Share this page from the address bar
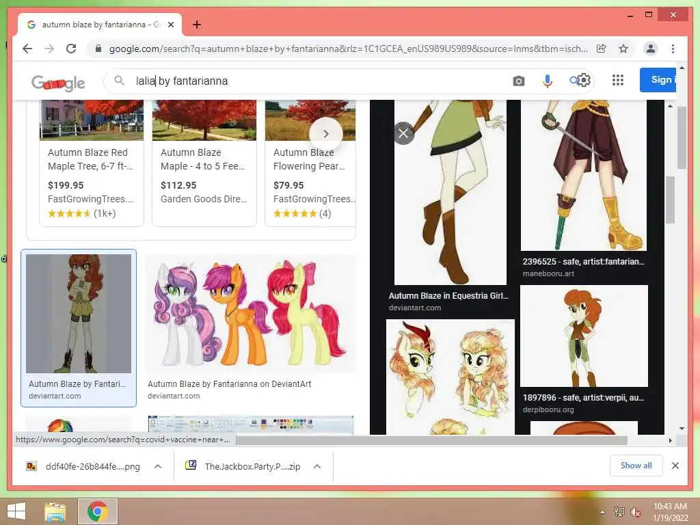This screenshot has width=700, height=525. coord(602,49)
